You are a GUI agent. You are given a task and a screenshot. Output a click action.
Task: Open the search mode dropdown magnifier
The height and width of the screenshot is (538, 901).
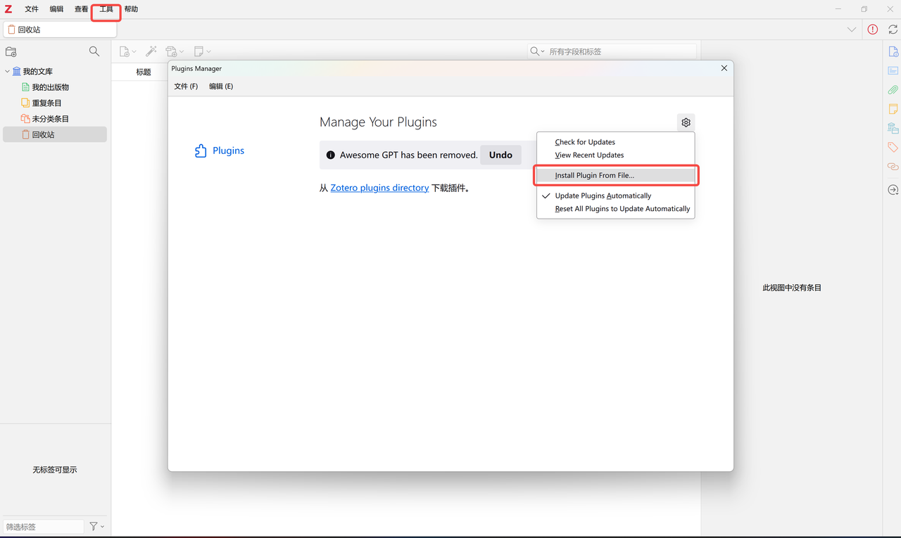(537, 51)
